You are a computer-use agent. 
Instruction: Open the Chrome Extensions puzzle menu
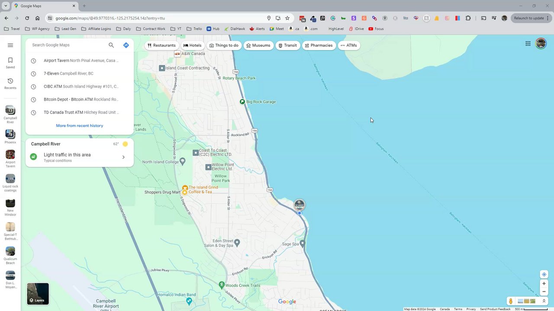pos(468,18)
